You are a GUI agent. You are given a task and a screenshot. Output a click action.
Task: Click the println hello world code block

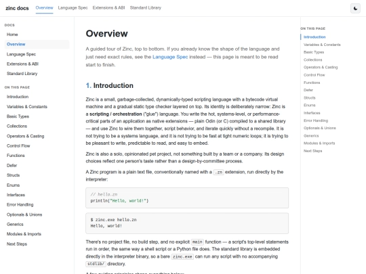[187, 198]
